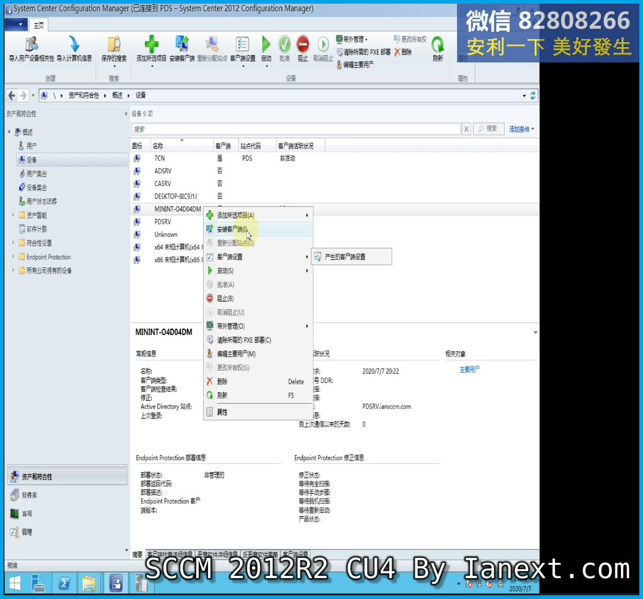The image size is (643, 599).
Task: Open the blue application menu dropdown
Action: pyautogui.click(x=16, y=25)
